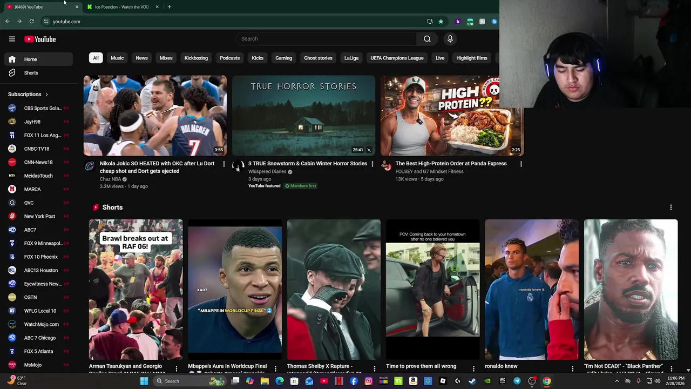Open Chrome from the taskbar

tap(547, 381)
